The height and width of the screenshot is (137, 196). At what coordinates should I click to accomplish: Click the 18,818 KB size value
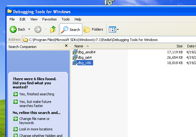pyautogui.click(x=175, y=63)
